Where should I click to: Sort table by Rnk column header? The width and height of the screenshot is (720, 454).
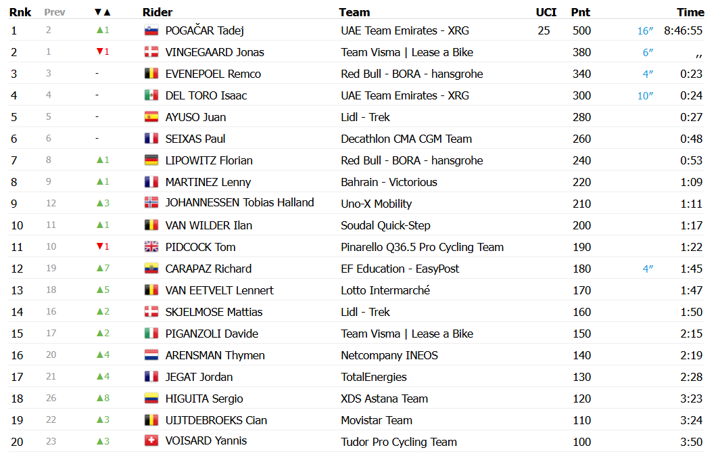[x=20, y=12]
